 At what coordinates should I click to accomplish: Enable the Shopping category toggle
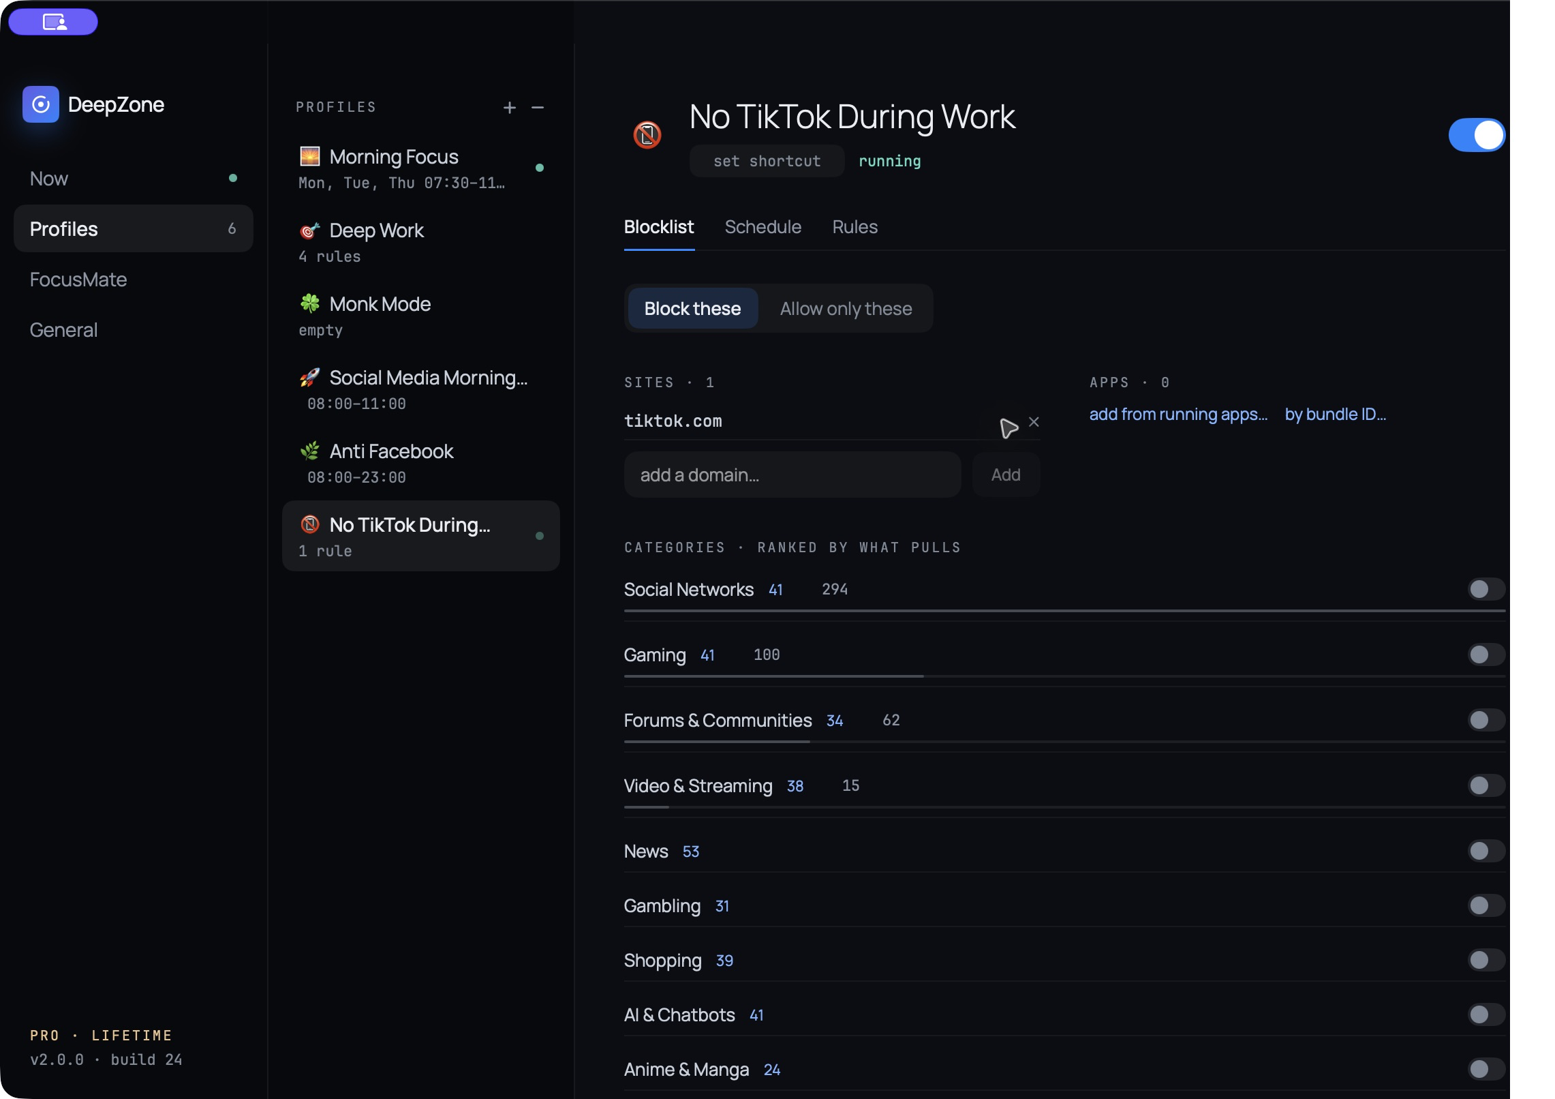tap(1485, 960)
